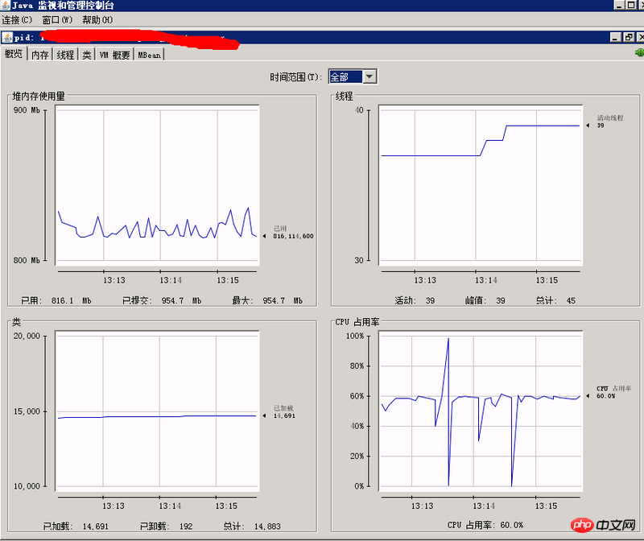Open the VM 概要 tab
This screenshot has width=644, height=541.
[x=114, y=55]
